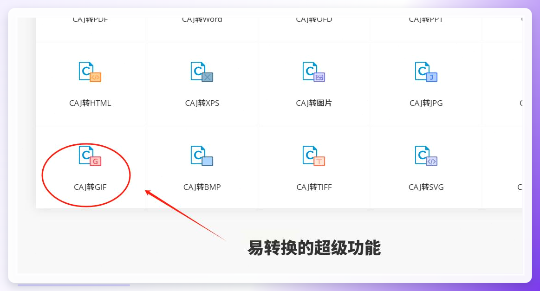Choose the CAJ转SVG converter icon

(426, 156)
